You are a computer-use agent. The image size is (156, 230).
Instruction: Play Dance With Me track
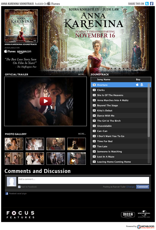pos(94,116)
